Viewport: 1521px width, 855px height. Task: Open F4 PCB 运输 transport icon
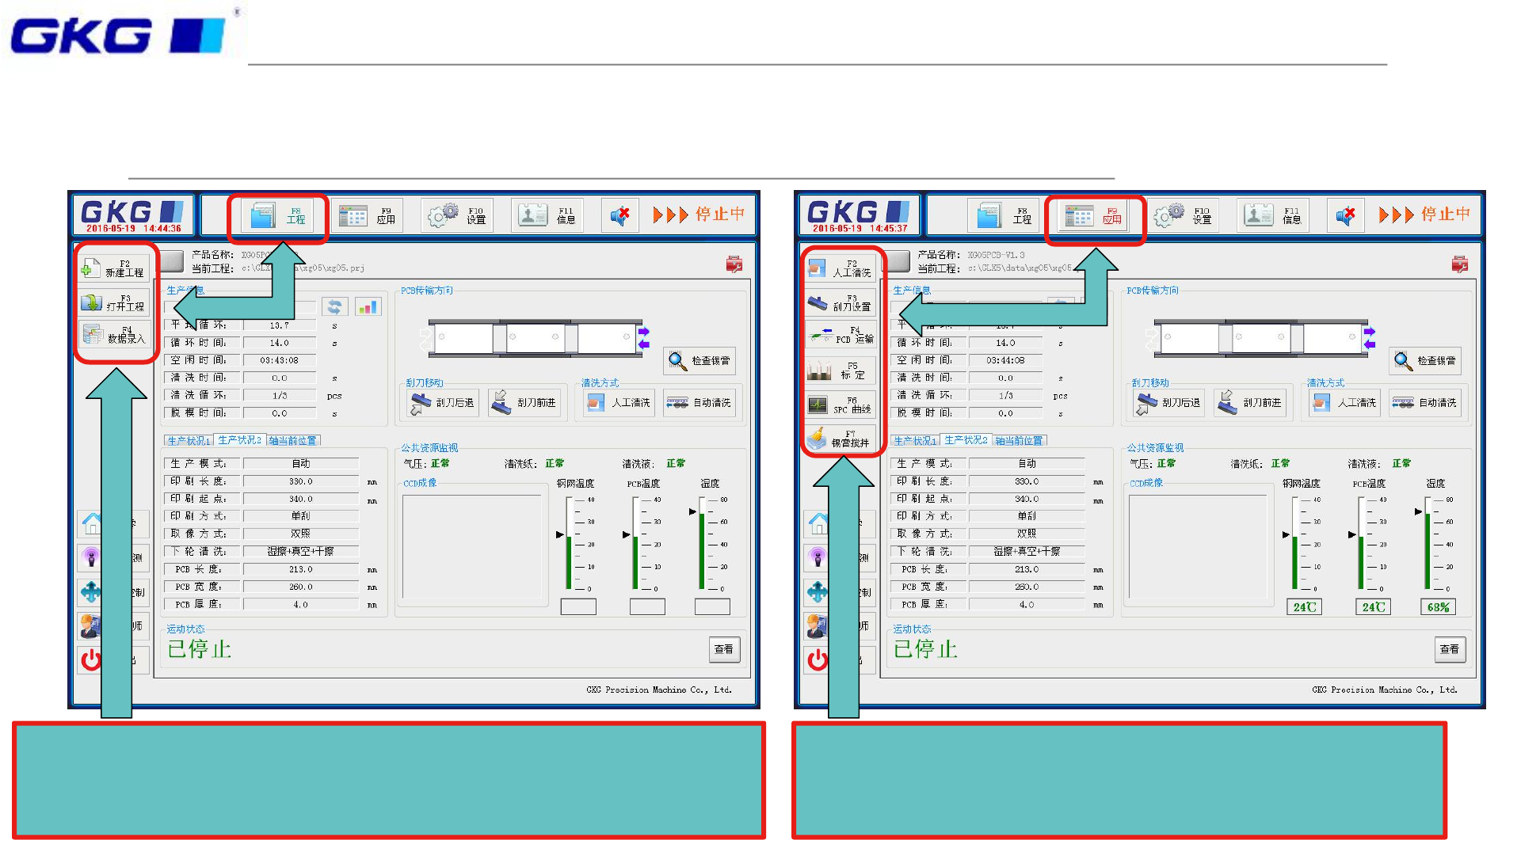840,336
